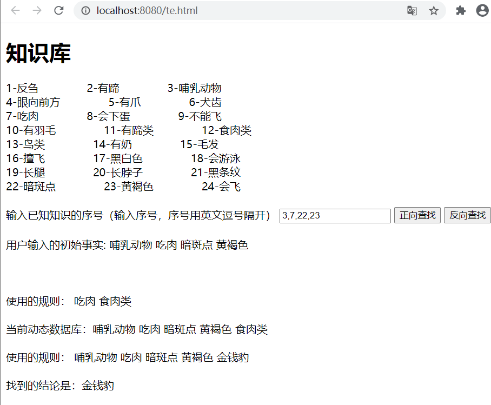The height and width of the screenshot is (405, 491).
Task: Click the text 12-食肉类
Action: (227, 131)
